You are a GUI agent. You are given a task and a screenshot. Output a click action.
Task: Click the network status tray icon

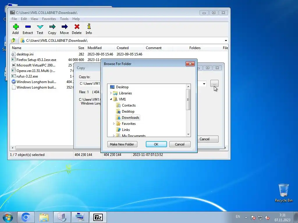point(260,217)
